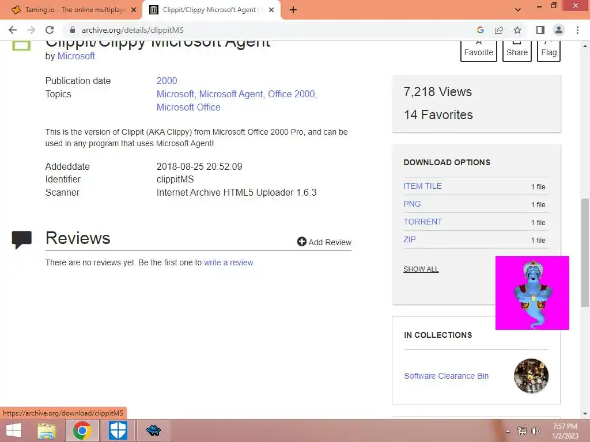Open the network tray icon
Screen dimensions: 590x442
click(522, 431)
